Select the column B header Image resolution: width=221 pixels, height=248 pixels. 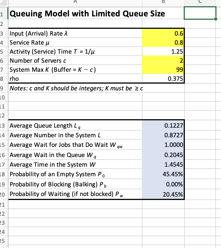[x=163, y=2]
